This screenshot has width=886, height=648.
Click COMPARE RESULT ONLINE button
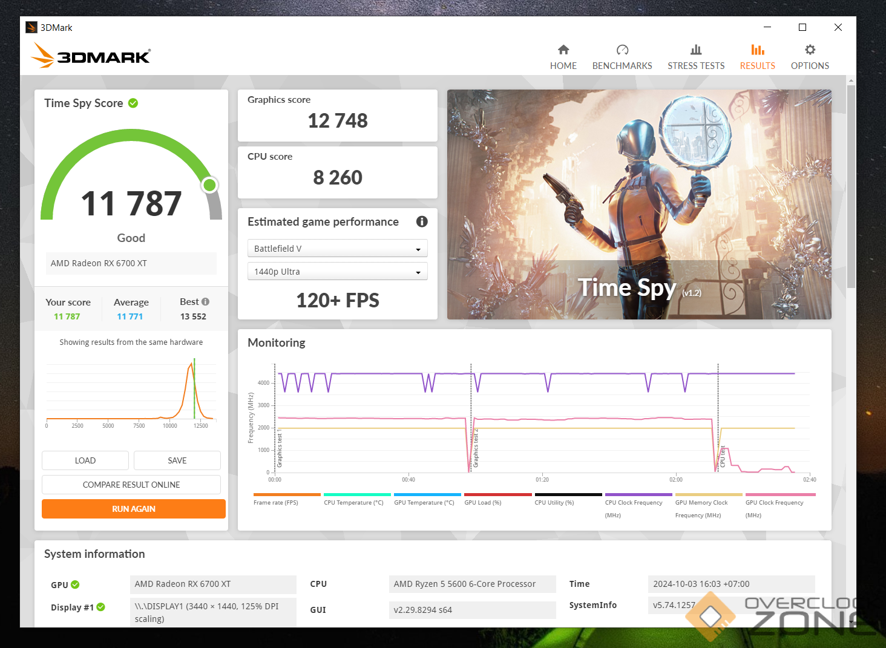click(131, 485)
